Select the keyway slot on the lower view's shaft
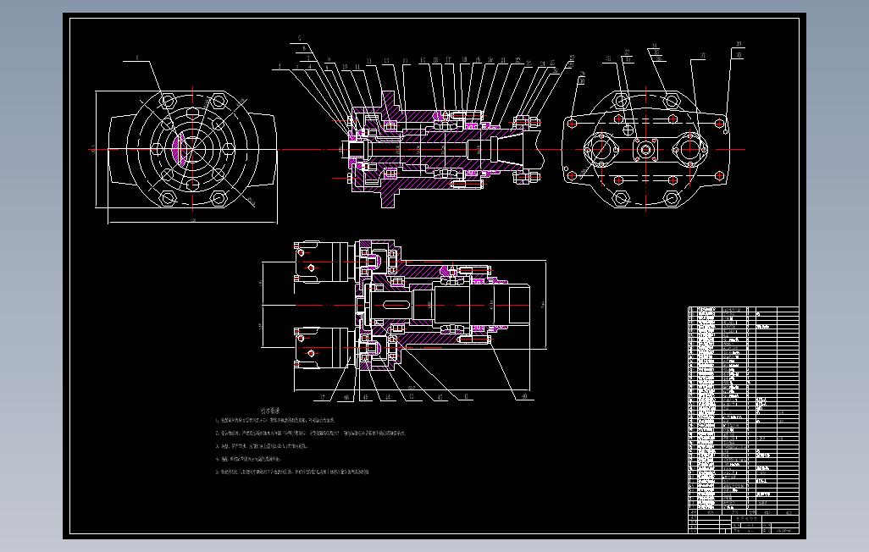 click(x=396, y=304)
